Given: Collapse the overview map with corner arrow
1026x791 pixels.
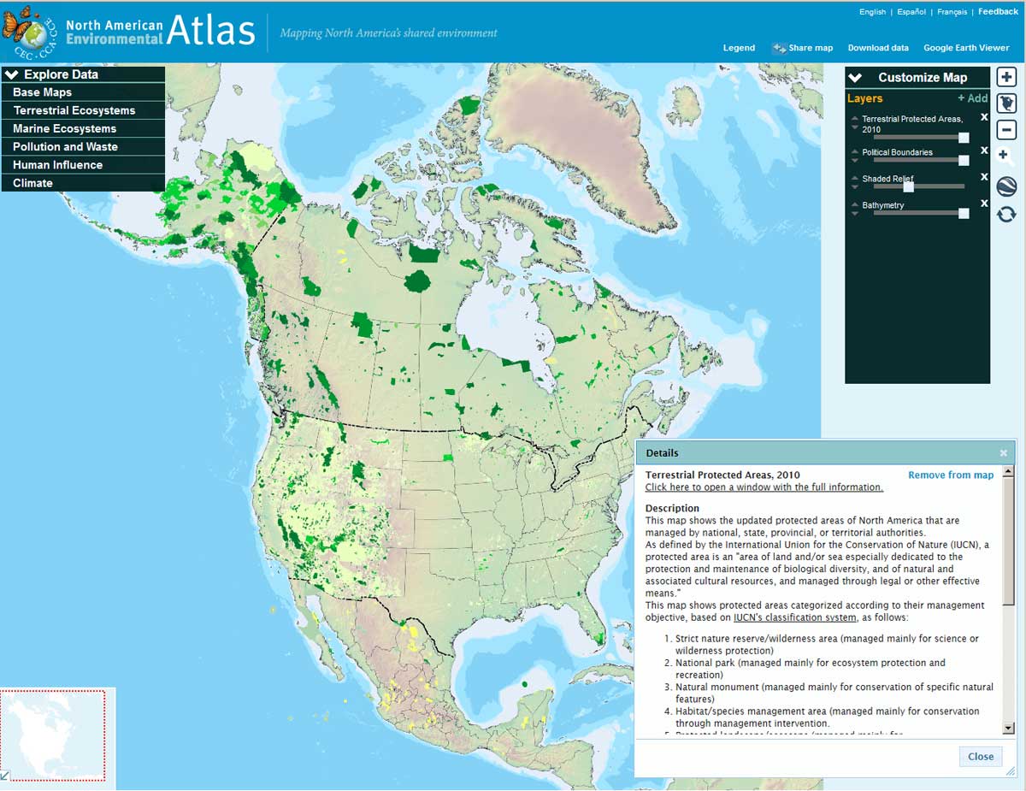Looking at the screenshot, I should click(5, 776).
